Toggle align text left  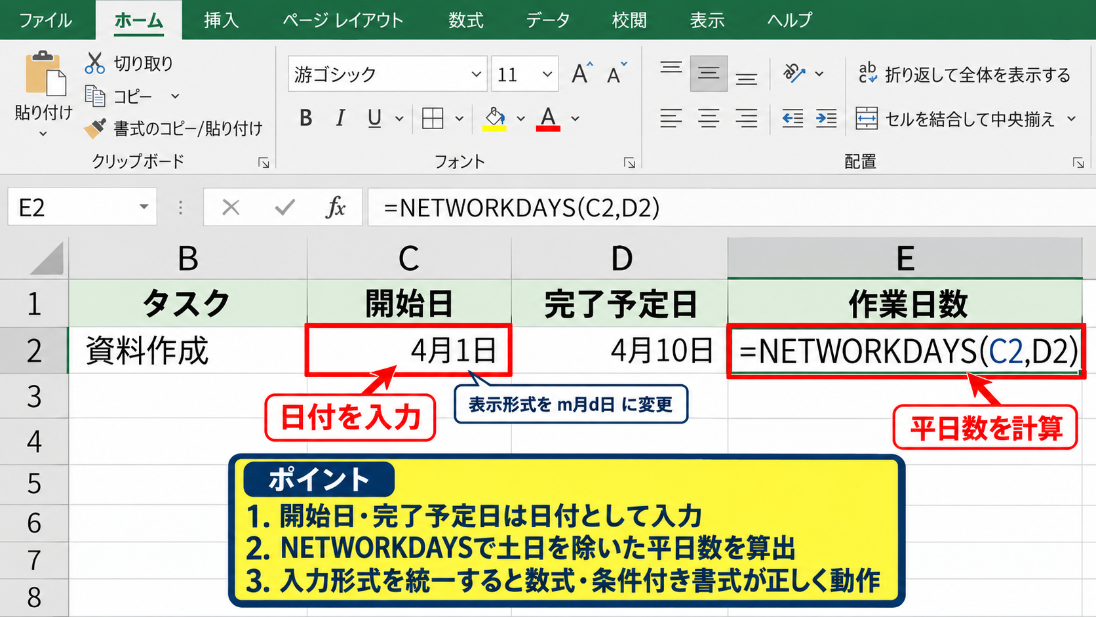[671, 119]
